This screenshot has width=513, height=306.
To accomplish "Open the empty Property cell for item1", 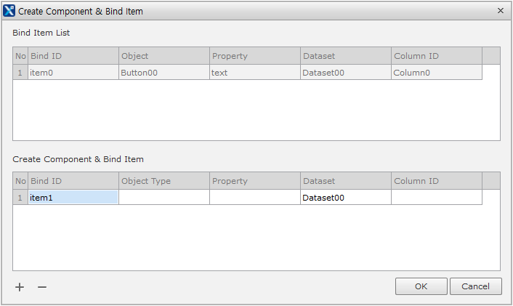I will pos(254,197).
